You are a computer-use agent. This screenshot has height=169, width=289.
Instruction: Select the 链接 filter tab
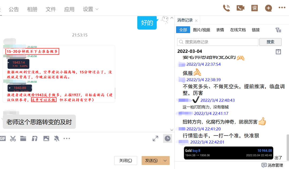click(x=256, y=30)
